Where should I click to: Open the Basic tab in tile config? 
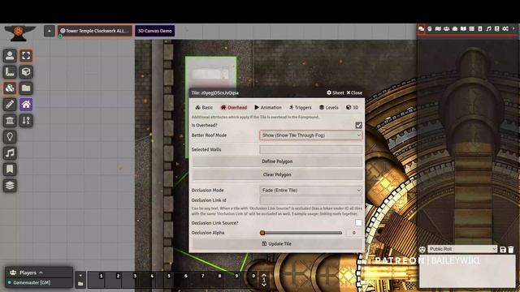(204, 108)
